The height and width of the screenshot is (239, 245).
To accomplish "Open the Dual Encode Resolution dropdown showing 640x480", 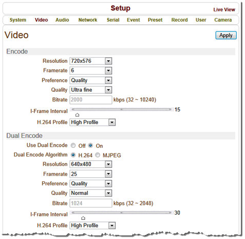I will coord(91,164).
